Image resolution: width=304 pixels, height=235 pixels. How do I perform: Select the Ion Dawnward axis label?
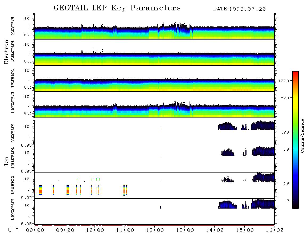tap(12, 209)
